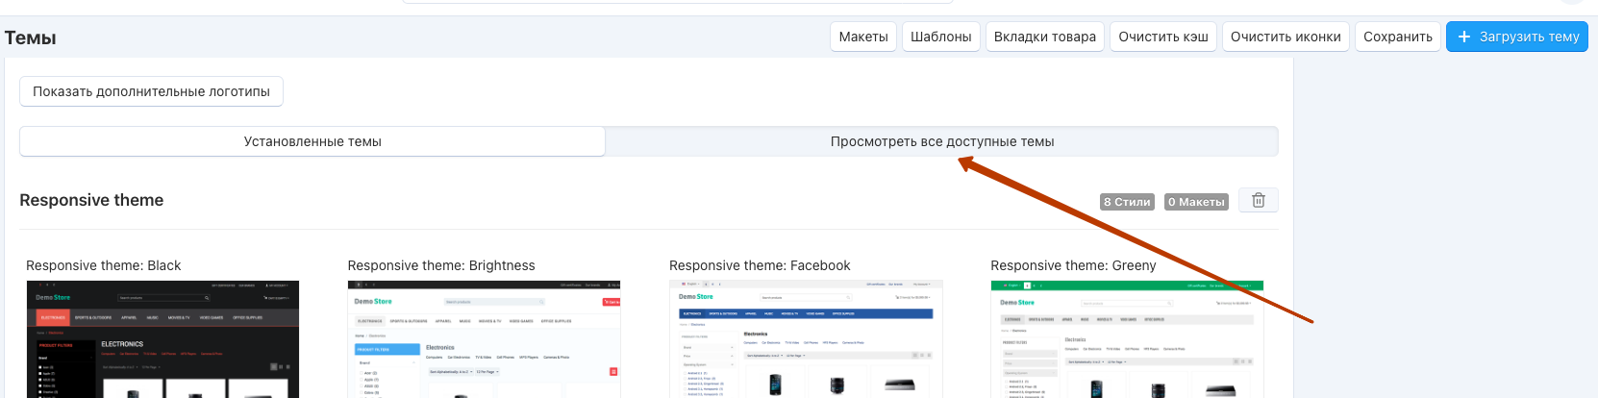Switch to the Установленные темы tab
This screenshot has height=398, width=1598.
point(312,141)
